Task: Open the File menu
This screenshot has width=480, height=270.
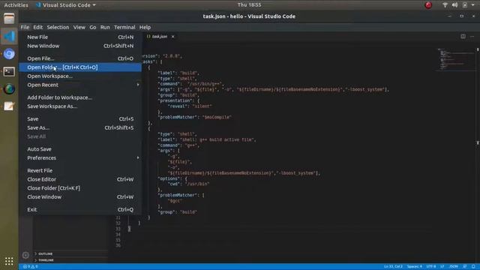Action: [25, 27]
